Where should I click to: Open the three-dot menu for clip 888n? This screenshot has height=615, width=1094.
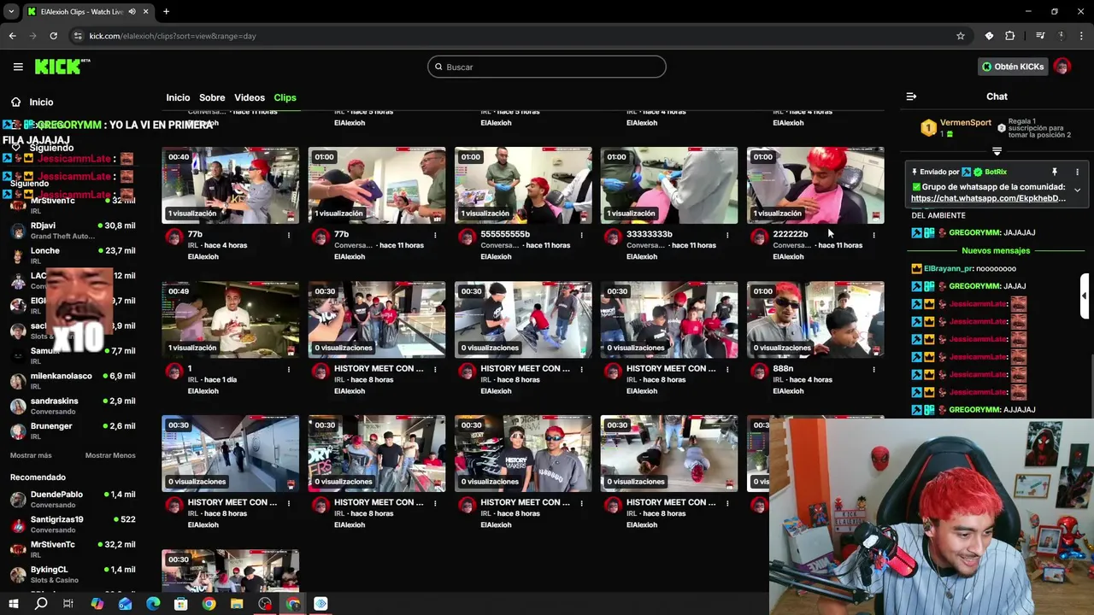[x=873, y=369]
